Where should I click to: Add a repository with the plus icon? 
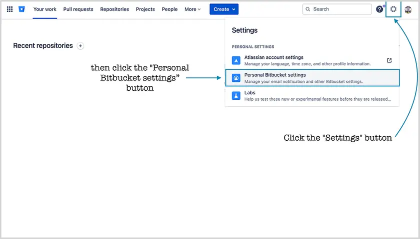(80, 46)
